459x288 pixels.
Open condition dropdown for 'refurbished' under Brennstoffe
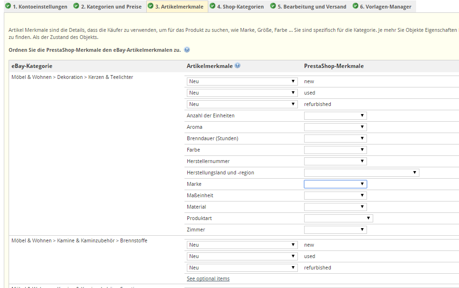[242, 268]
